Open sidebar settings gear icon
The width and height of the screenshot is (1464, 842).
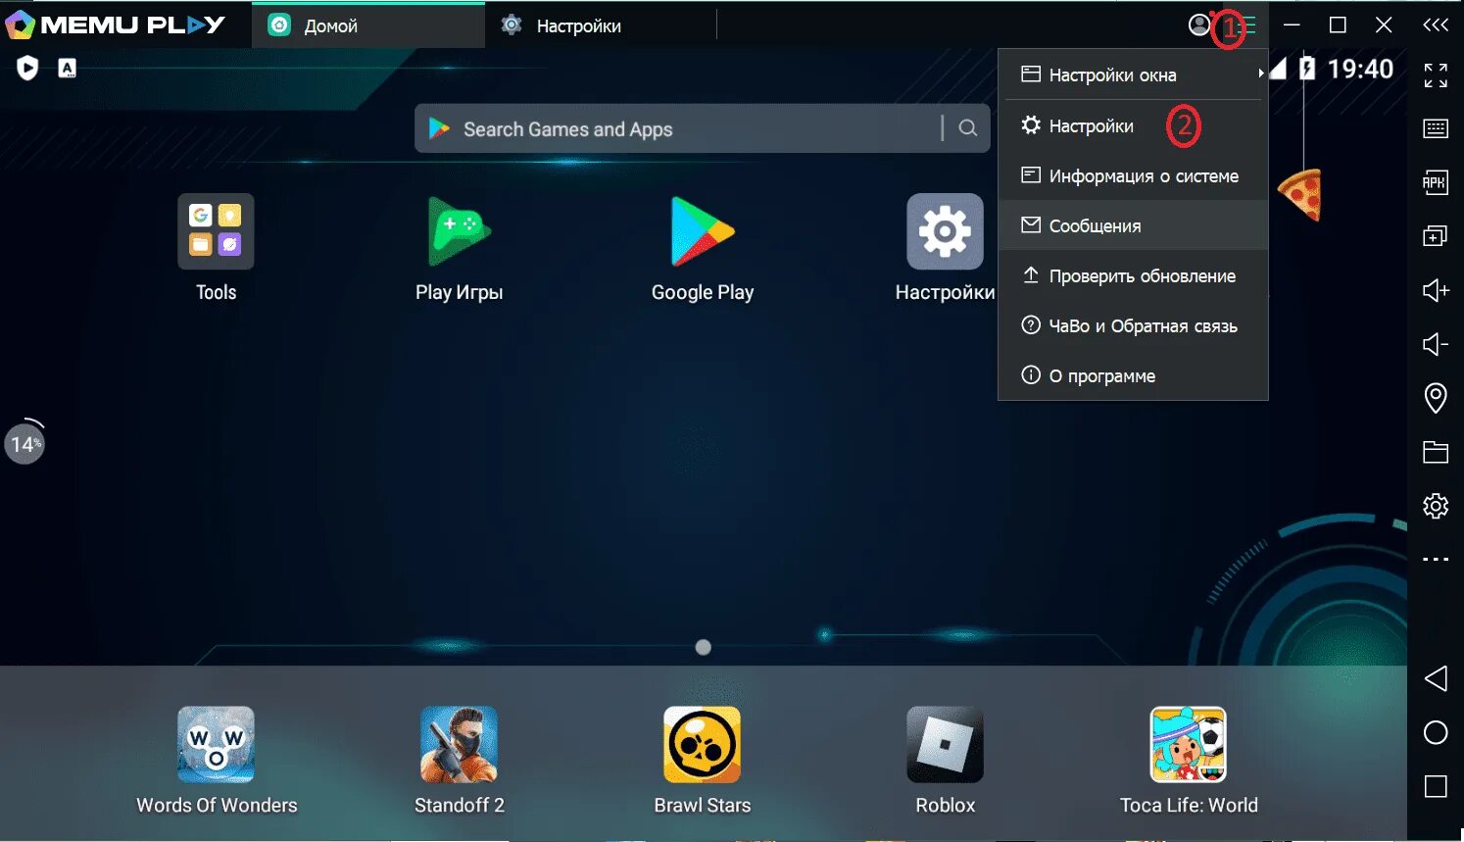point(1436,506)
